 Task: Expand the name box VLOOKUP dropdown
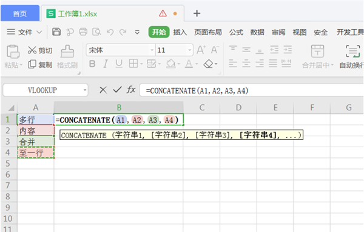click(x=85, y=90)
